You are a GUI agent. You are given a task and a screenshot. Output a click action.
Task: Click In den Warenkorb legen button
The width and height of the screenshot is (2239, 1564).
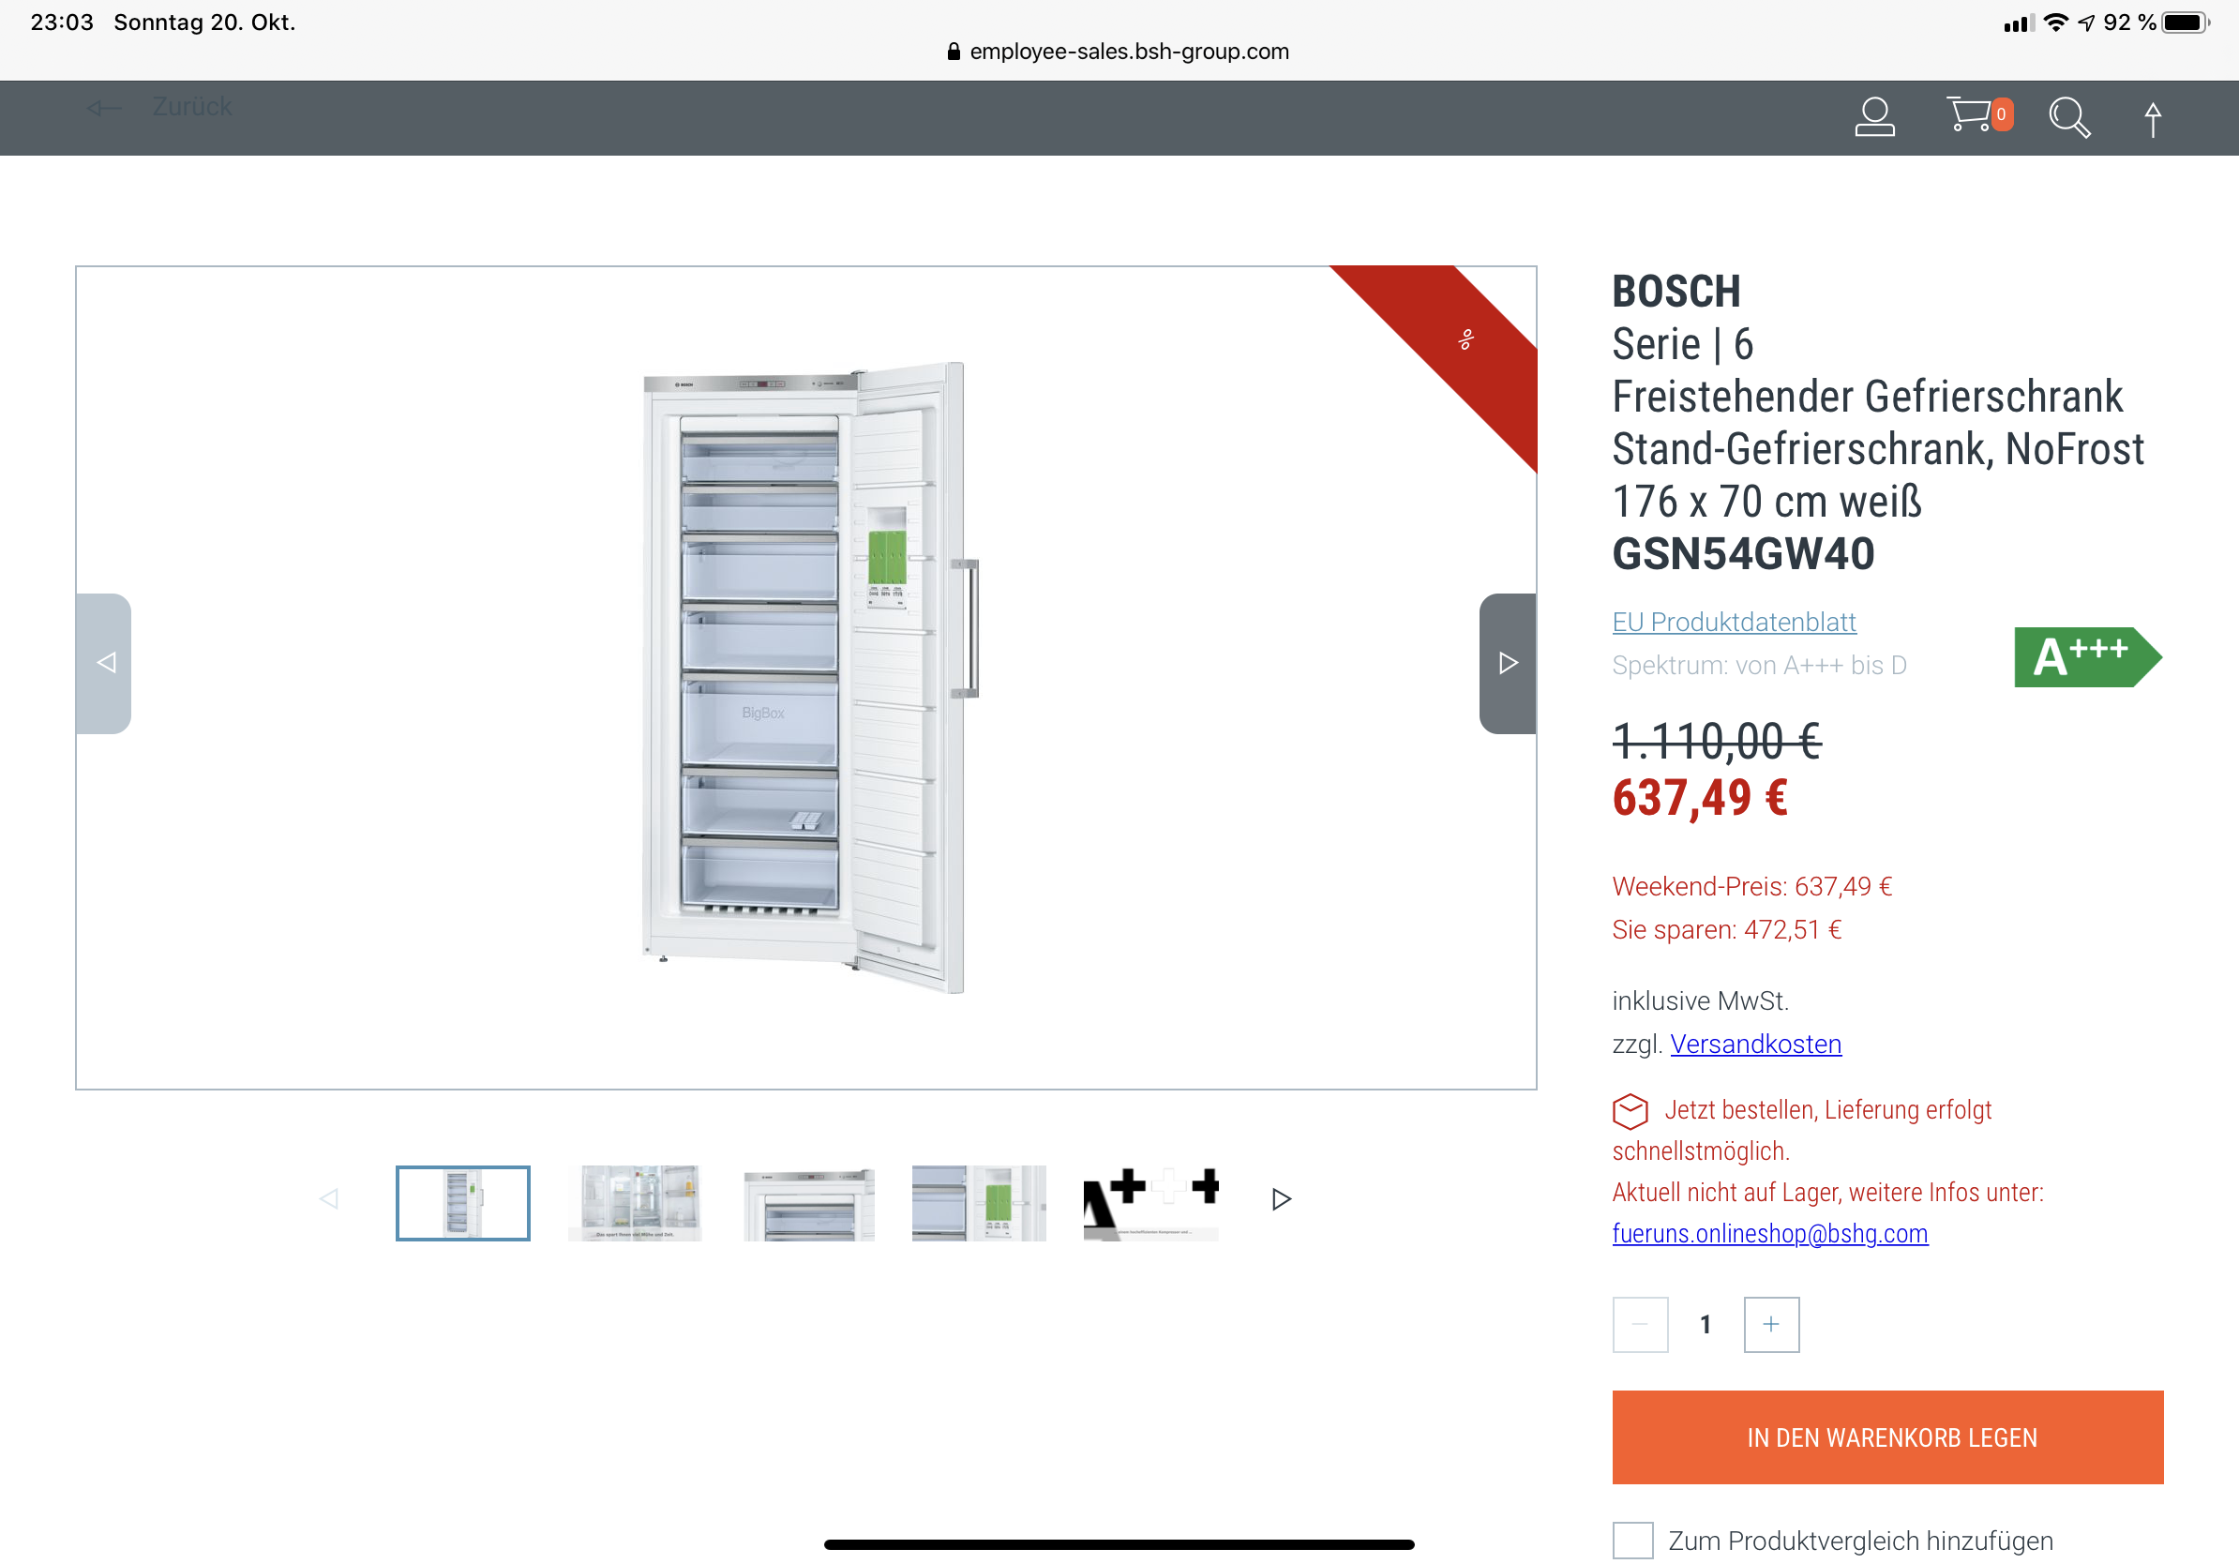coord(1887,1437)
